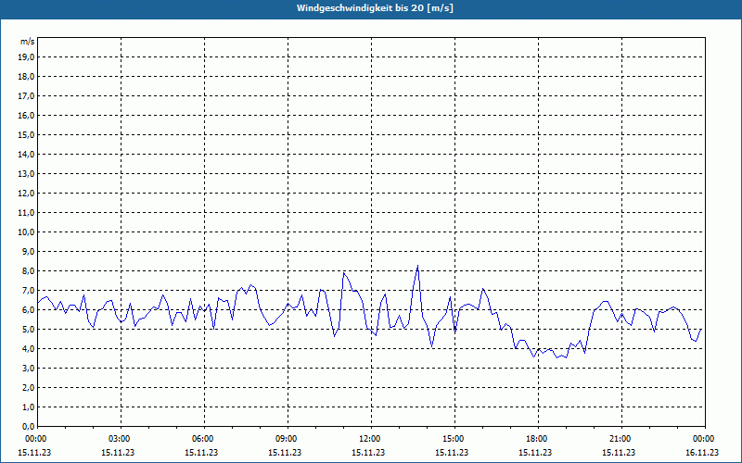Click the '15.11.23' date under 06:00
This screenshot has width=742, height=463.
tap(201, 452)
